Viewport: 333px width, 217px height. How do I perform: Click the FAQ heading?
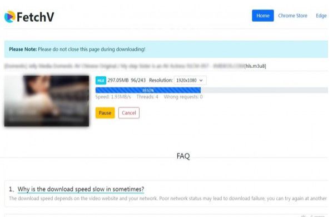(x=183, y=156)
